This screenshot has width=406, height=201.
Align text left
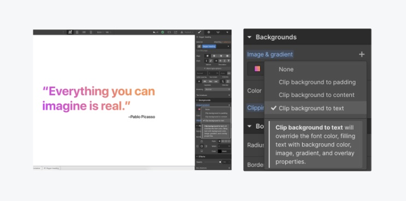(208, 56)
